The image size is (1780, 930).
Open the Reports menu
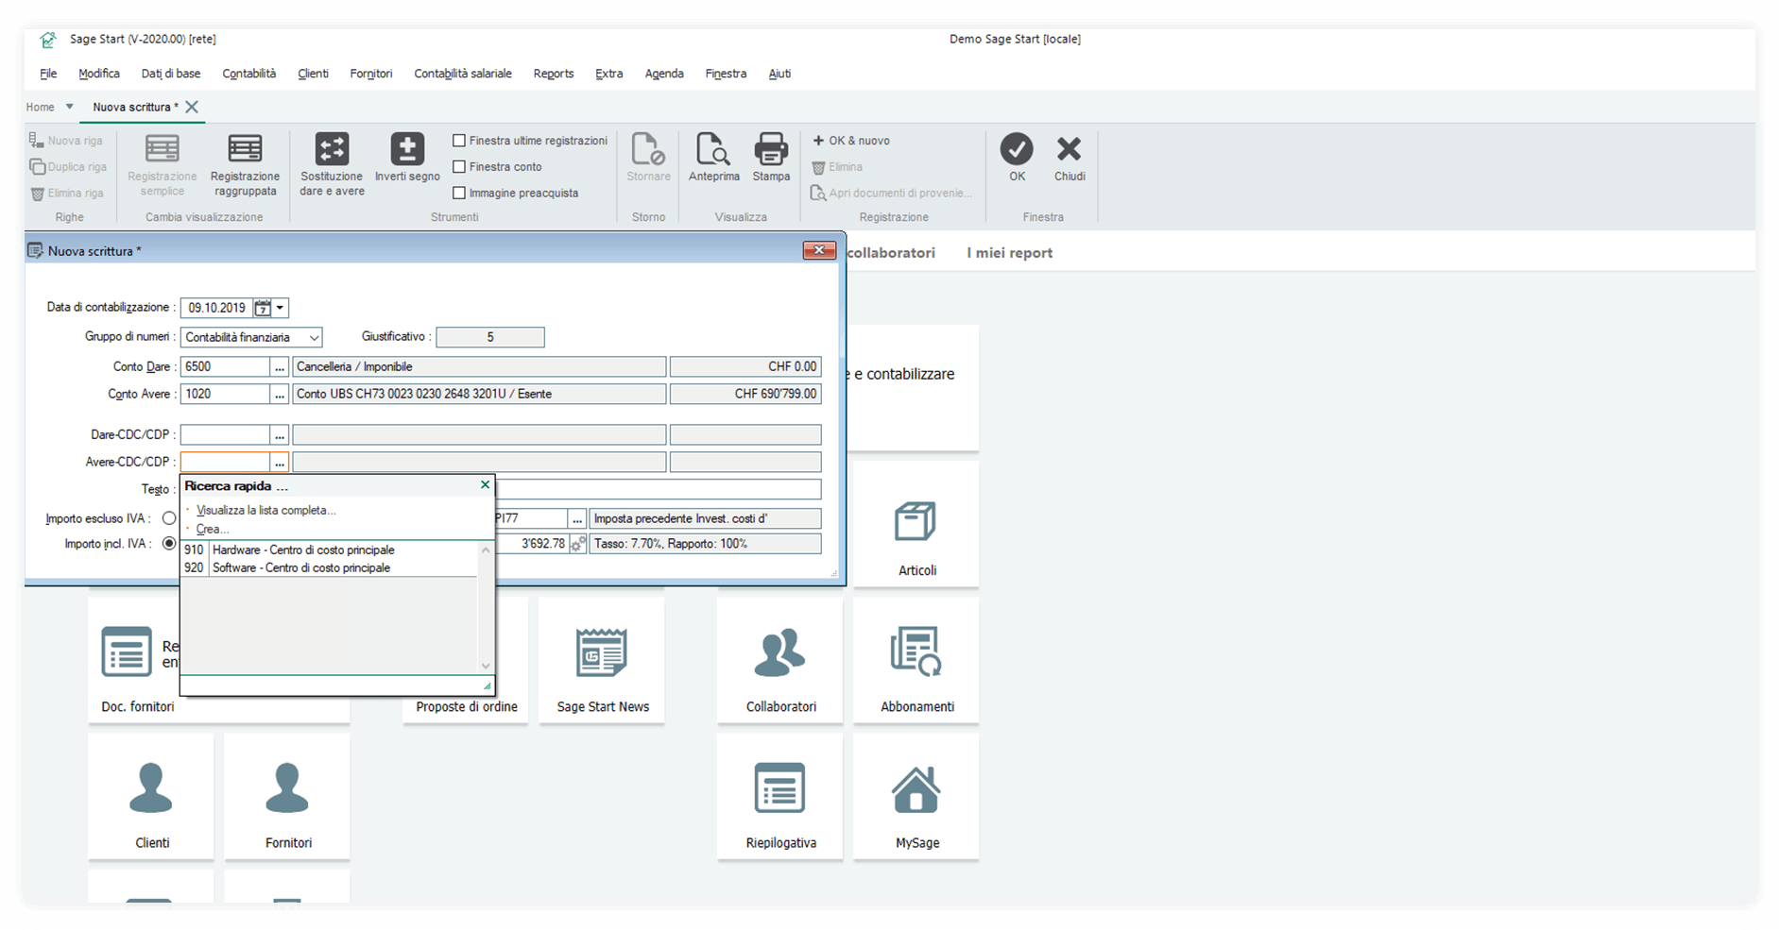[x=554, y=74]
